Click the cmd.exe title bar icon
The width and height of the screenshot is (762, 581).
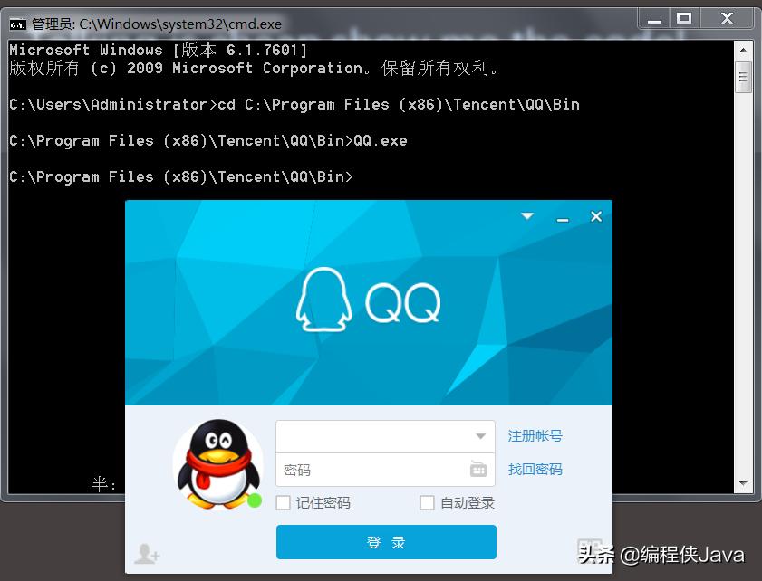click(x=18, y=24)
